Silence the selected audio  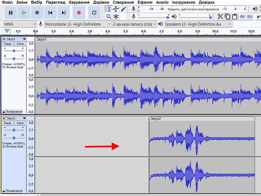click(250, 17)
